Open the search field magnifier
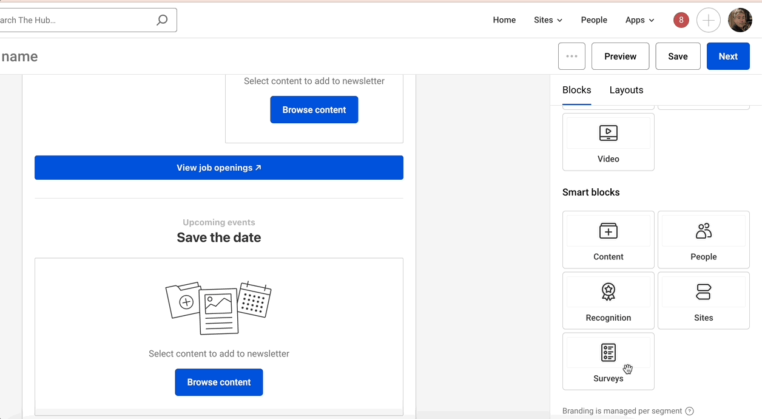The width and height of the screenshot is (762, 419). [x=161, y=19]
